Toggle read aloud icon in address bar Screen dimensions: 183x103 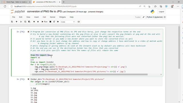pos(140,6)
